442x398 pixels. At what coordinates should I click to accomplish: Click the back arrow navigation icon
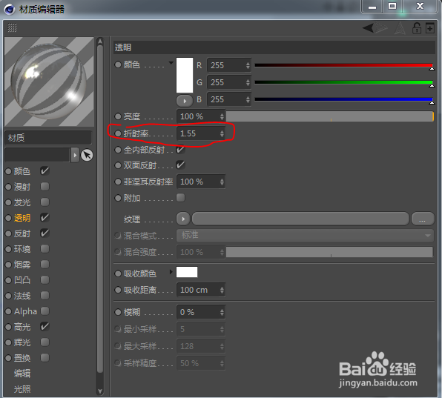(x=368, y=27)
